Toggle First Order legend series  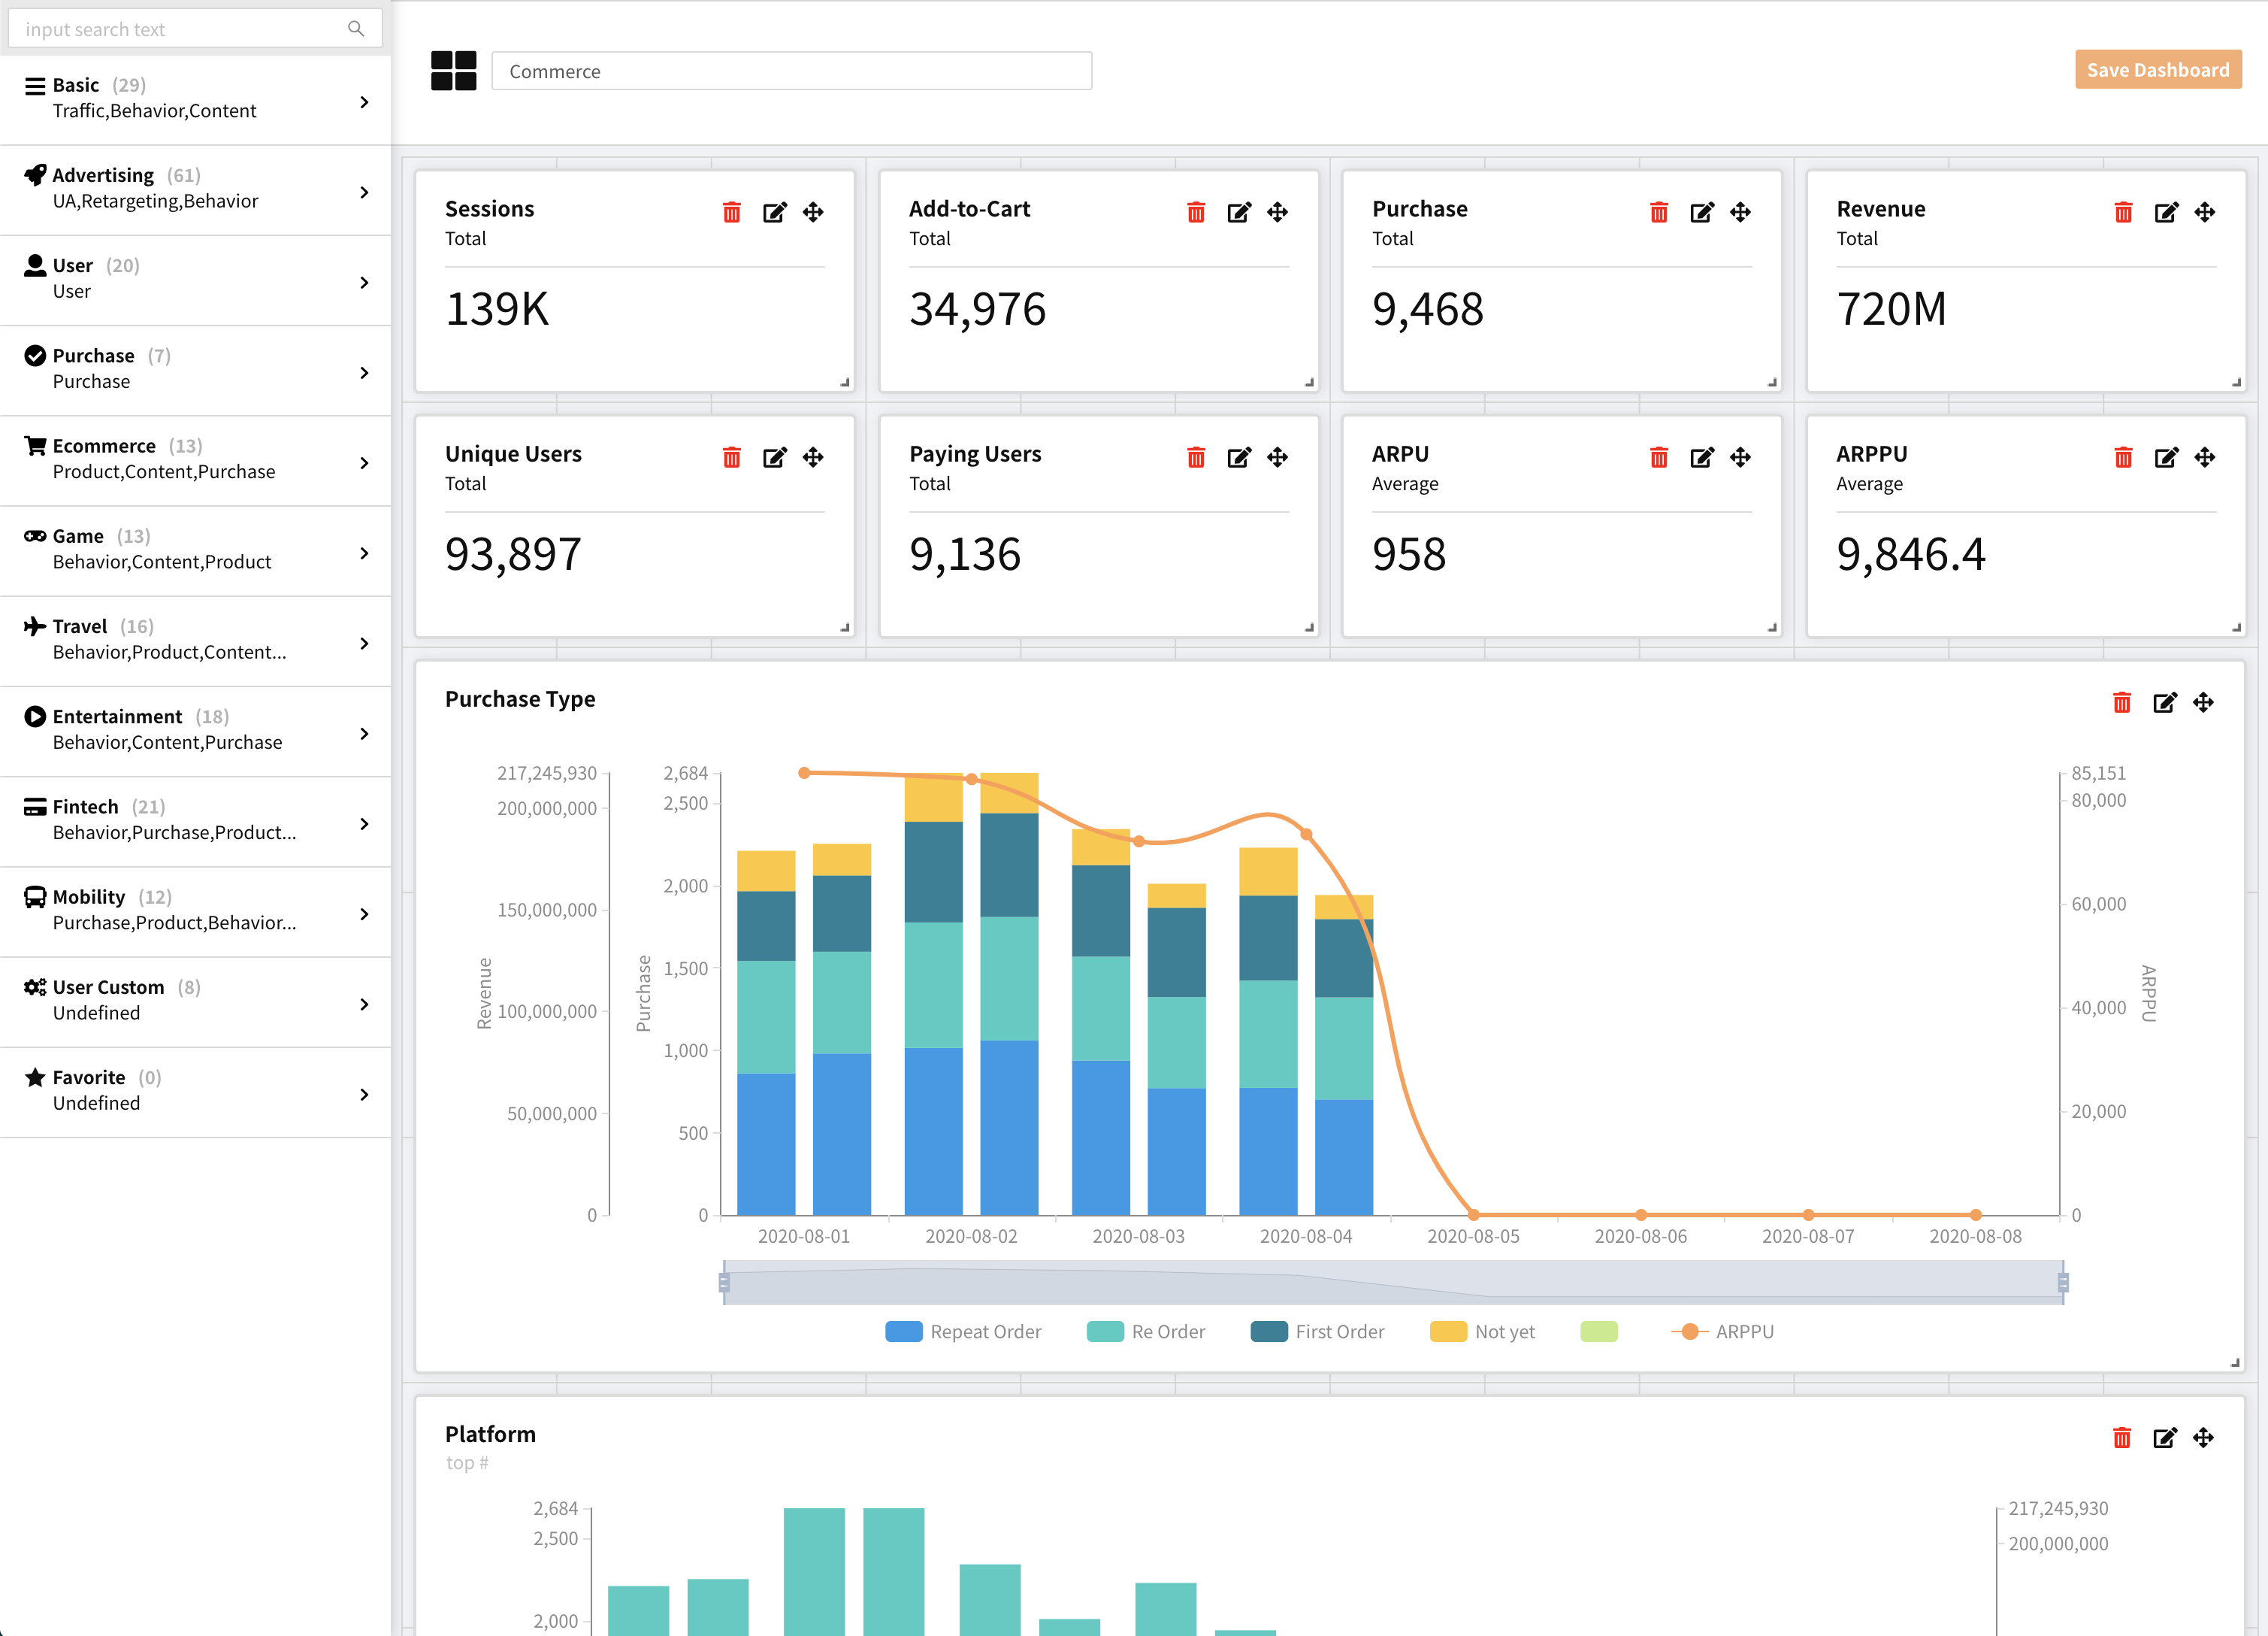[1317, 1331]
